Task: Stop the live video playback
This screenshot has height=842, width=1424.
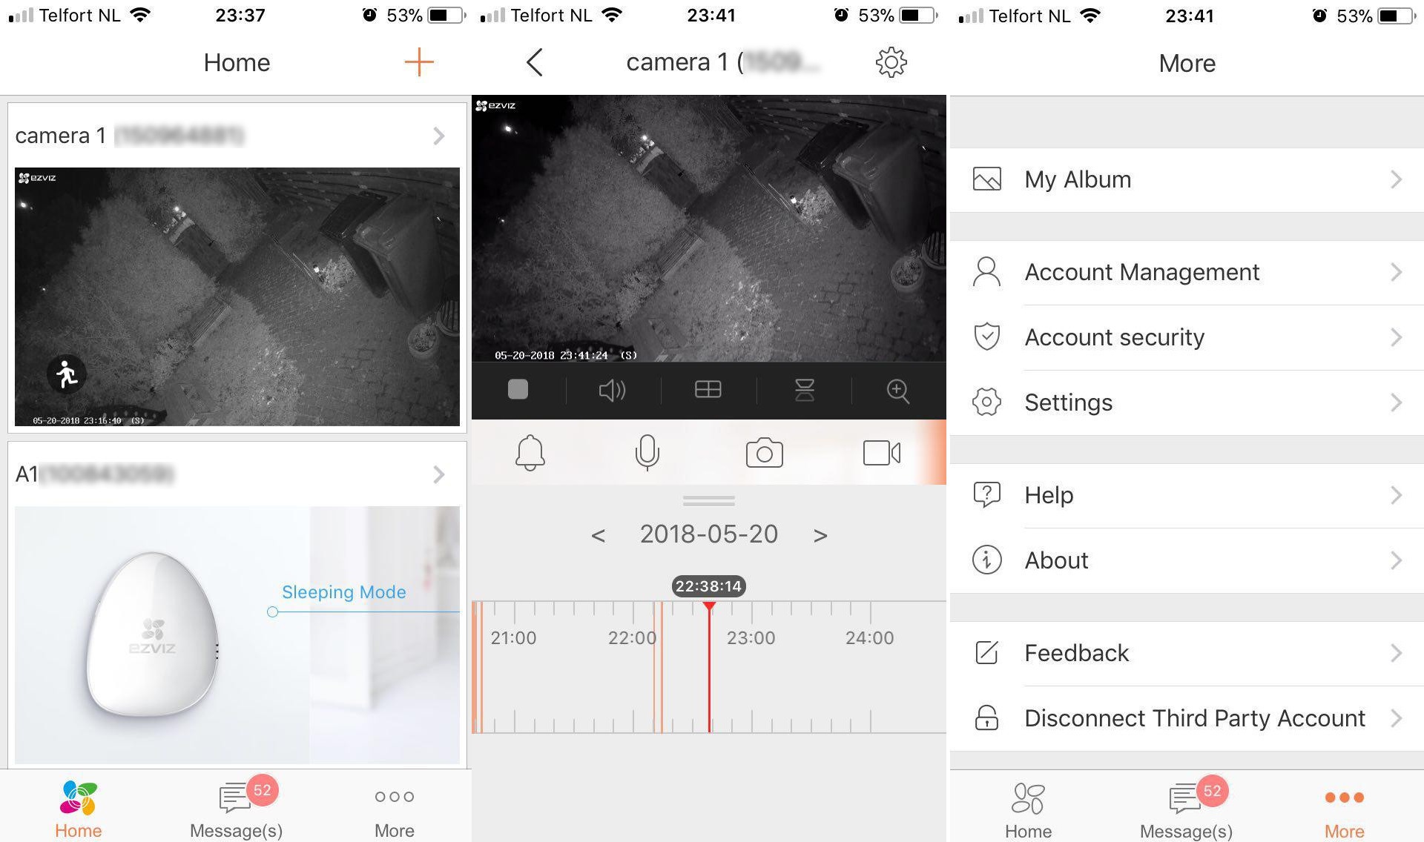Action: click(518, 390)
